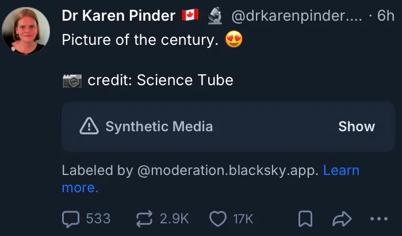Click the camera emoji before the credit
Screen dimensions: 402x236
[72, 80]
